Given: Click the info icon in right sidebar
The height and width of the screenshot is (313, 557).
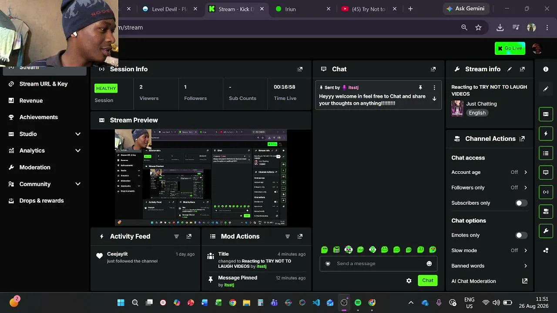Looking at the screenshot, I should tap(546, 69).
